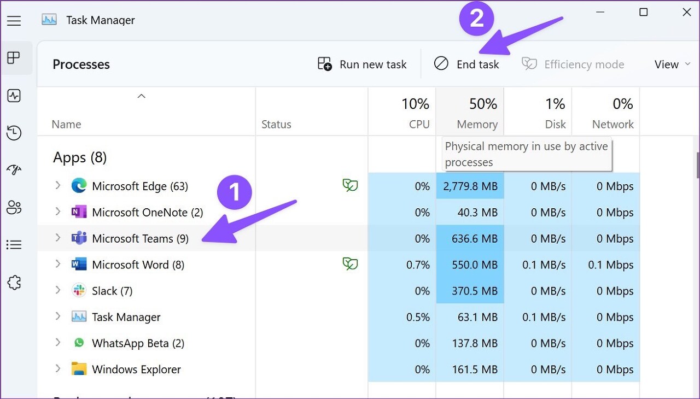Expand the Task Manager process group

point(57,317)
